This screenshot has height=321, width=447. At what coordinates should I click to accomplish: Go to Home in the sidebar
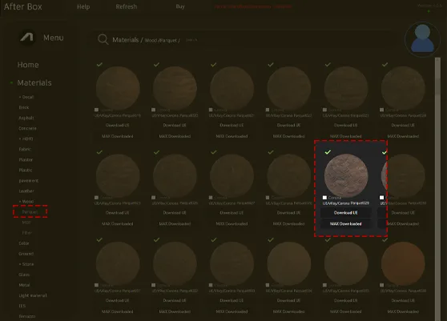click(28, 65)
